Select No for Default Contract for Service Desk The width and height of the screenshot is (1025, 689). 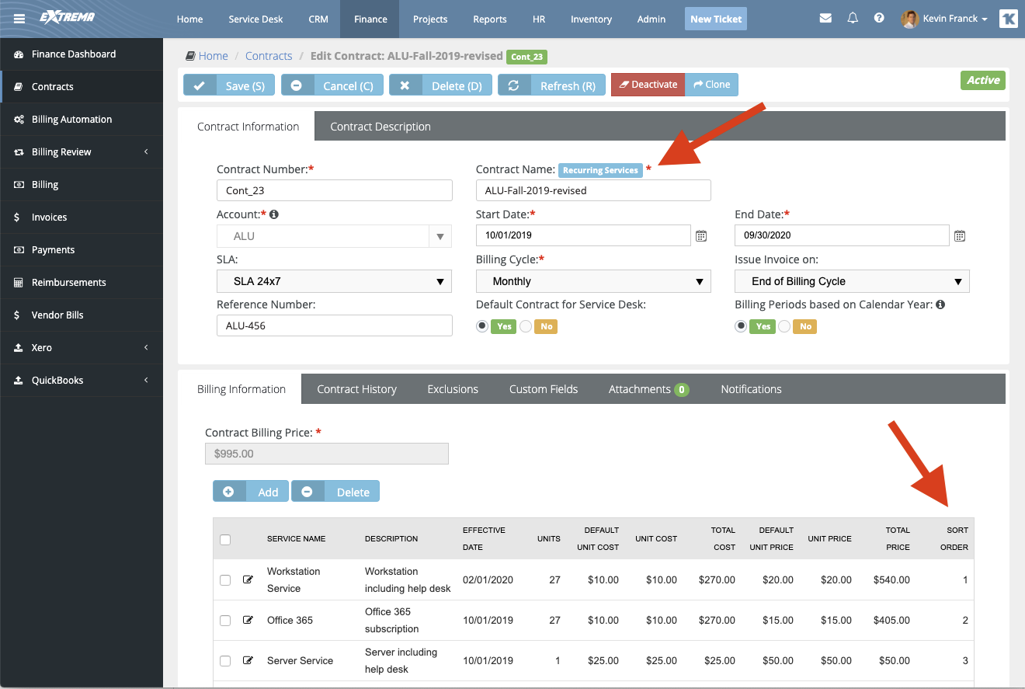(x=526, y=326)
